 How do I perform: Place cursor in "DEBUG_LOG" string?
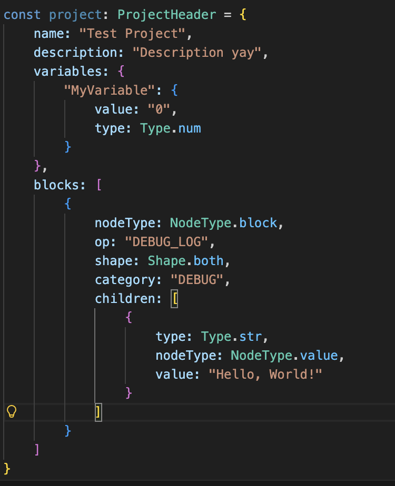tap(166, 242)
